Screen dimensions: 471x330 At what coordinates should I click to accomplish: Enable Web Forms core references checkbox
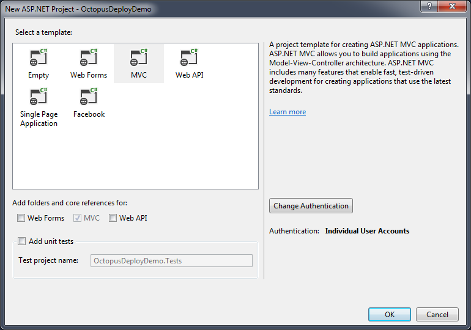coord(22,218)
